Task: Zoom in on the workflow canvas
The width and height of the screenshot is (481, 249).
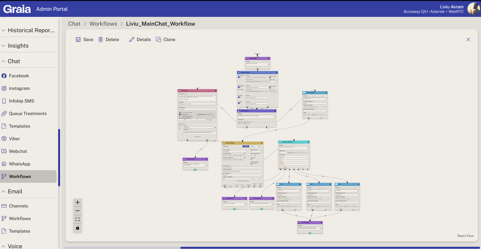Action: click(x=77, y=202)
